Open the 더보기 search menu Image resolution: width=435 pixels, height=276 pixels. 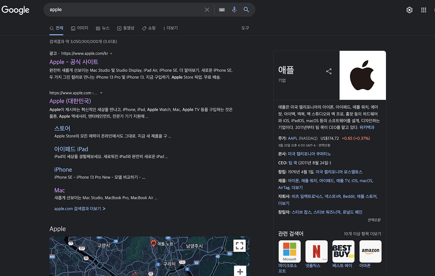(171, 28)
